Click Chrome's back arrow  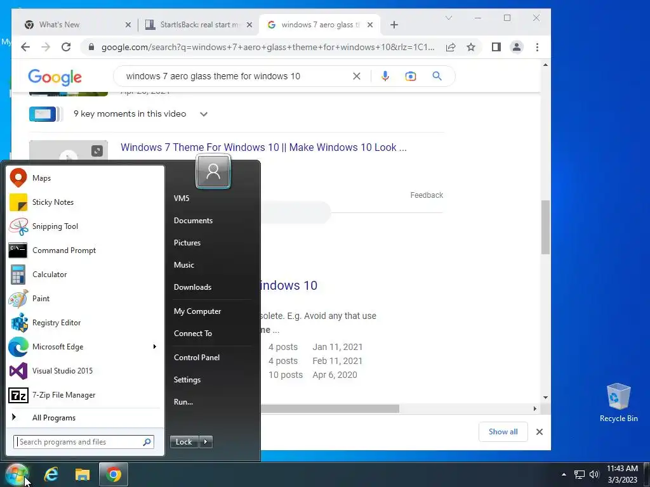click(25, 47)
